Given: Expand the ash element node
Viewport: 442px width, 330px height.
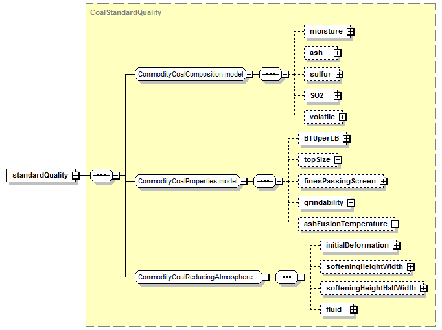Looking at the screenshot, I should coord(337,53).
